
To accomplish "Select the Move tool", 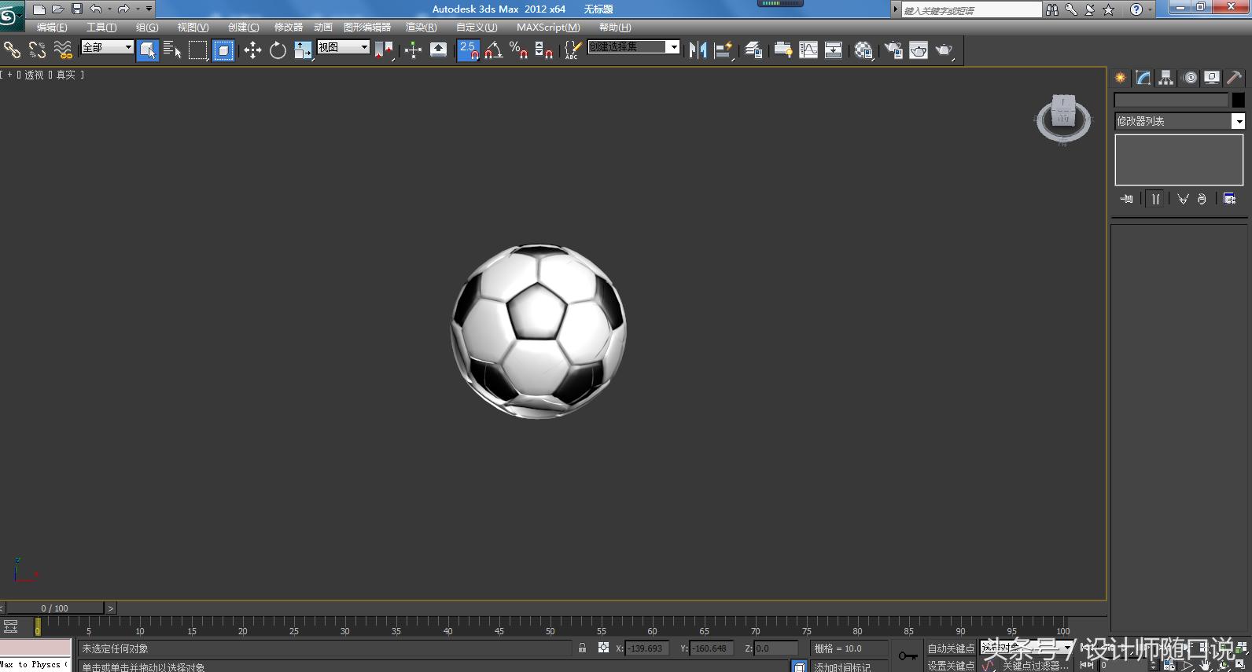I will point(252,50).
